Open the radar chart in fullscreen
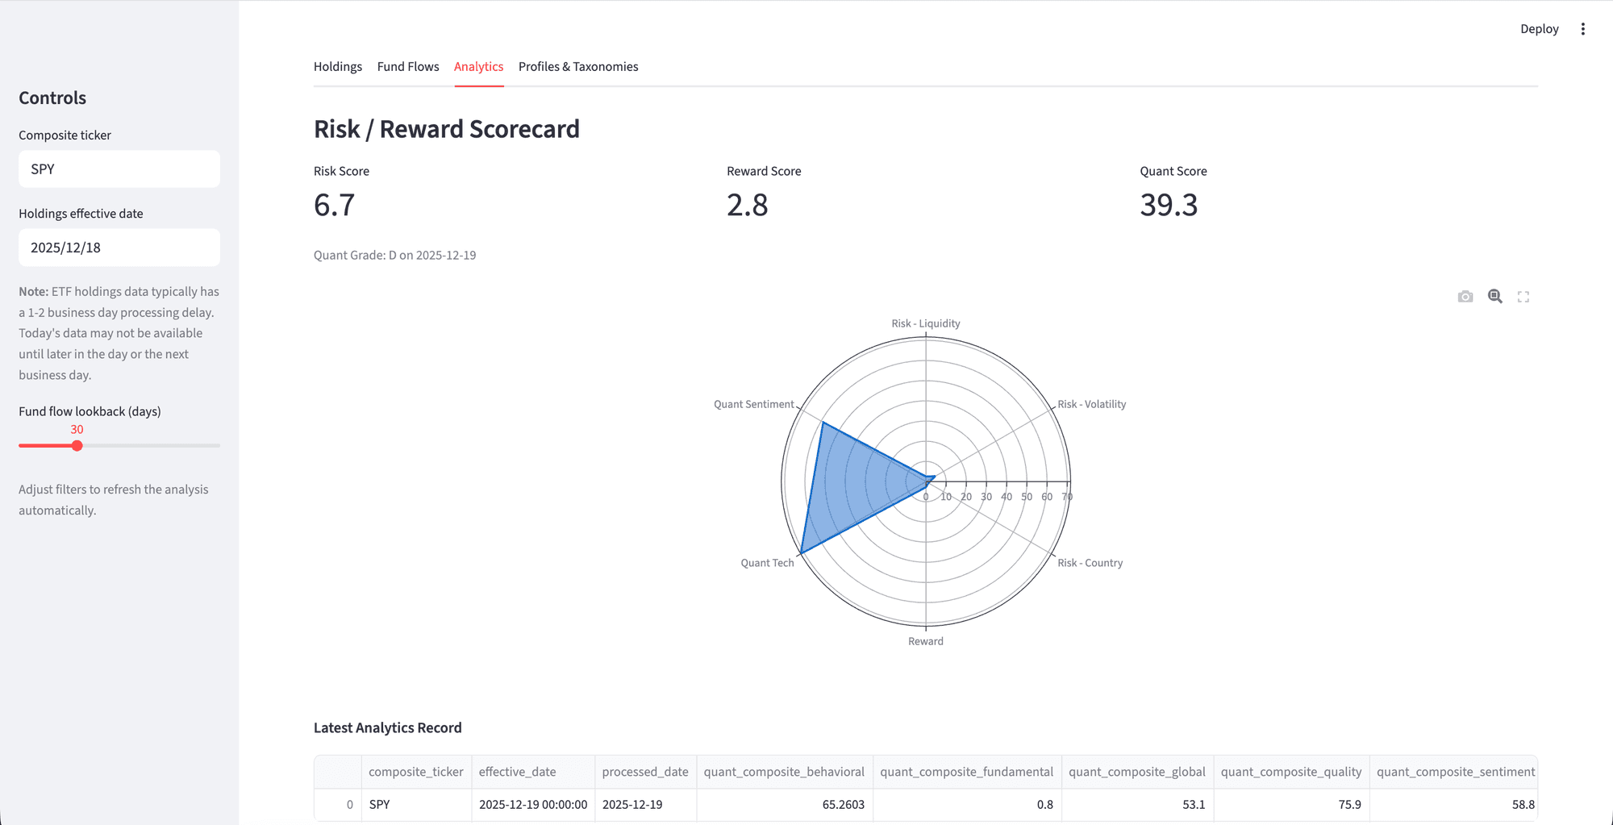Viewport: 1613px width, 825px height. pos(1523,297)
